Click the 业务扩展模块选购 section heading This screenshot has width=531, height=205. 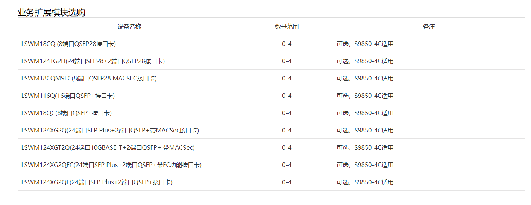tap(51, 12)
